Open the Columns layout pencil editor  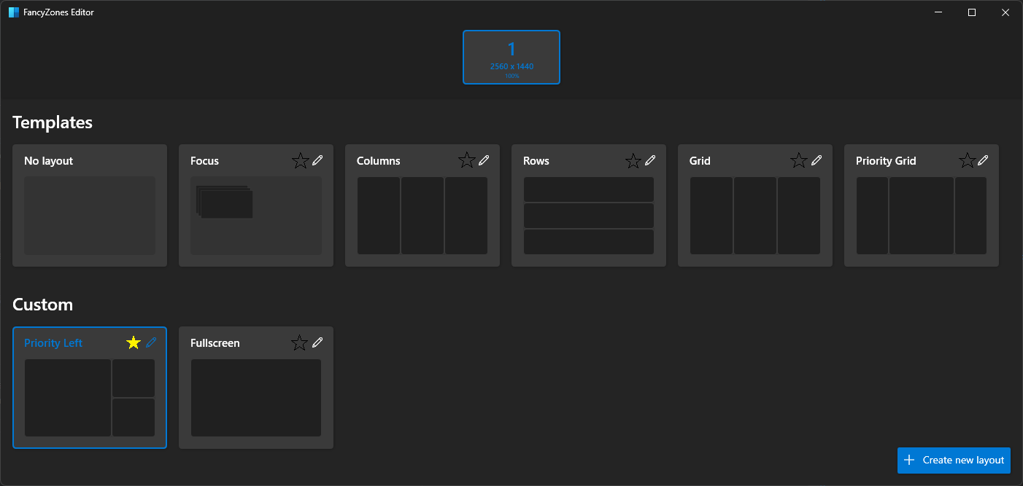(x=484, y=160)
